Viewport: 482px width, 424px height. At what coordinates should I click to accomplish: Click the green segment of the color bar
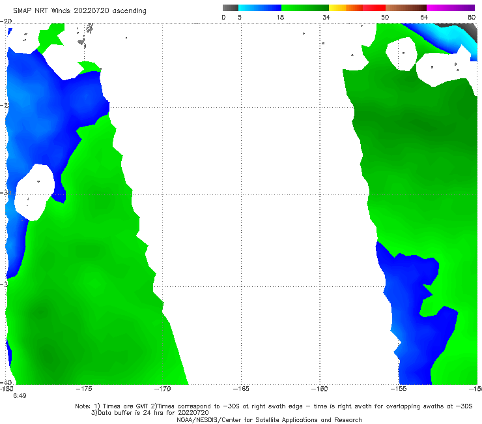(305, 8)
